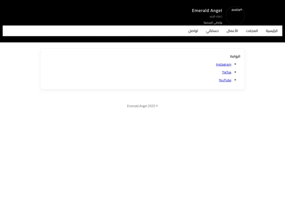Visit the YouTube link

pos(225,80)
